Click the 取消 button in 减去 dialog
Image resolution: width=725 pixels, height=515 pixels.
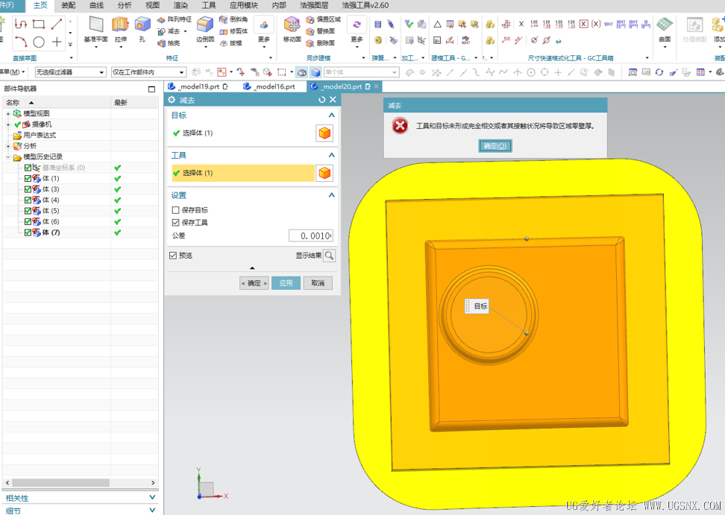[318, 283]
